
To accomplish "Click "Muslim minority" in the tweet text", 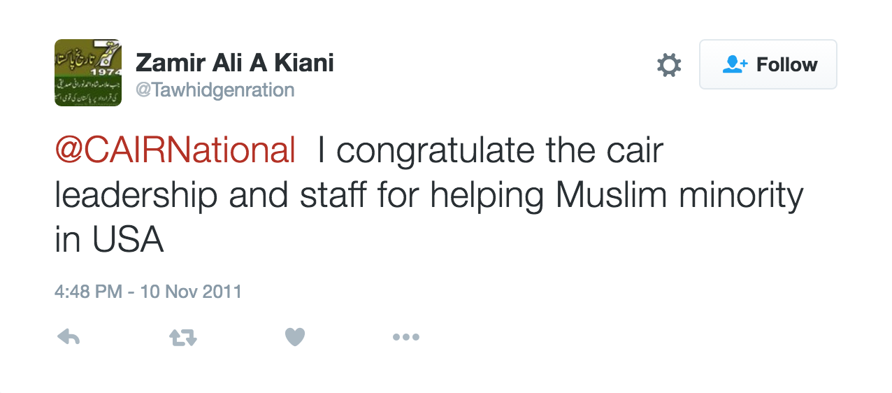I will [679, 196].
